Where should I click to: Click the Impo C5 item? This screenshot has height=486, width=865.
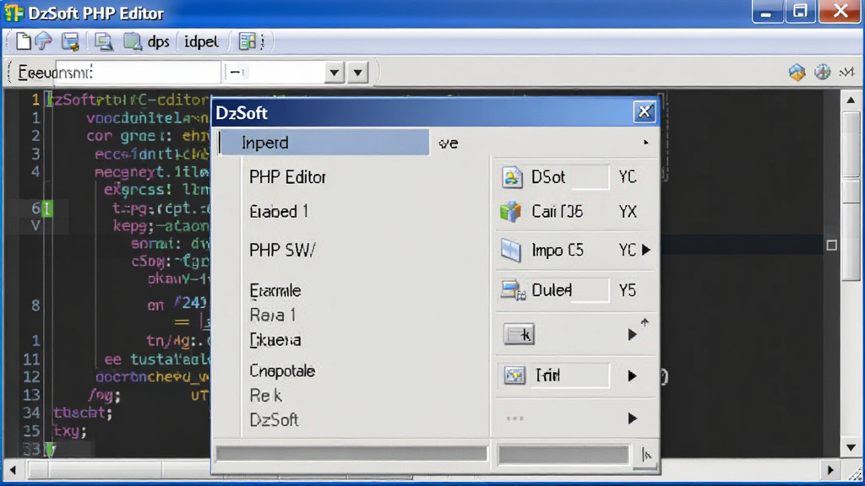[x=558, y=250]
